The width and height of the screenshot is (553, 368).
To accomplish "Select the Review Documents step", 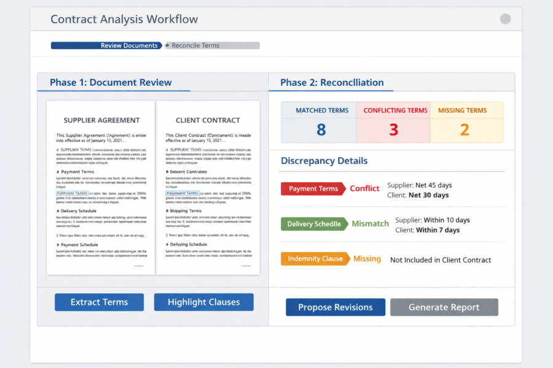I will 106,45.
